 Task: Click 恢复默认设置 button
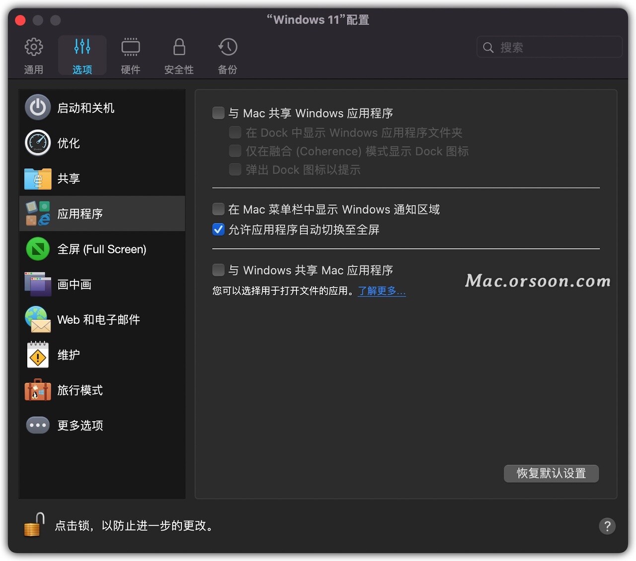click(551, 473)
